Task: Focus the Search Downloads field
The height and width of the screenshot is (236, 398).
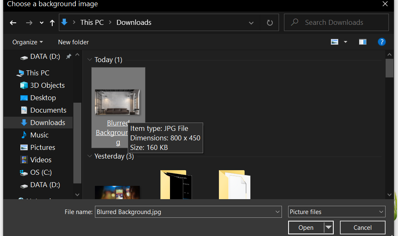Action: click(x=336, y=22)
